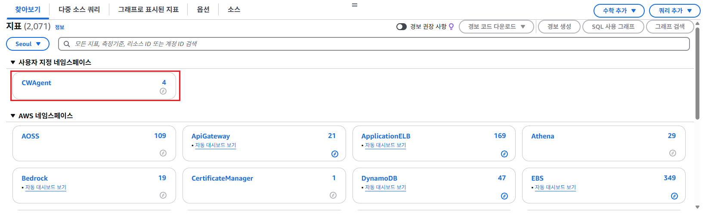705x215 pixels.
Task: Click the ApplicationELB automatic dashboard compass icon
Action: coord(504,154)
